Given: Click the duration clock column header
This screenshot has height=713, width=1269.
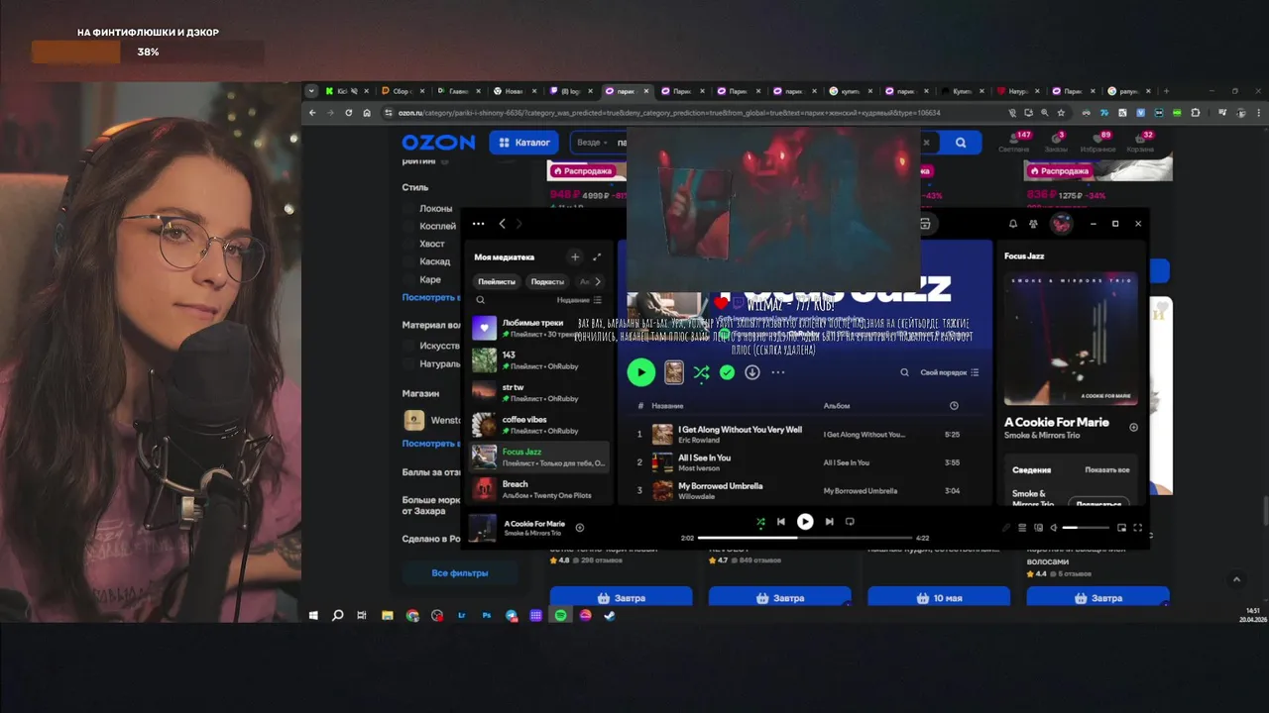Looking at the screenshot, I should tap(954, 406).
